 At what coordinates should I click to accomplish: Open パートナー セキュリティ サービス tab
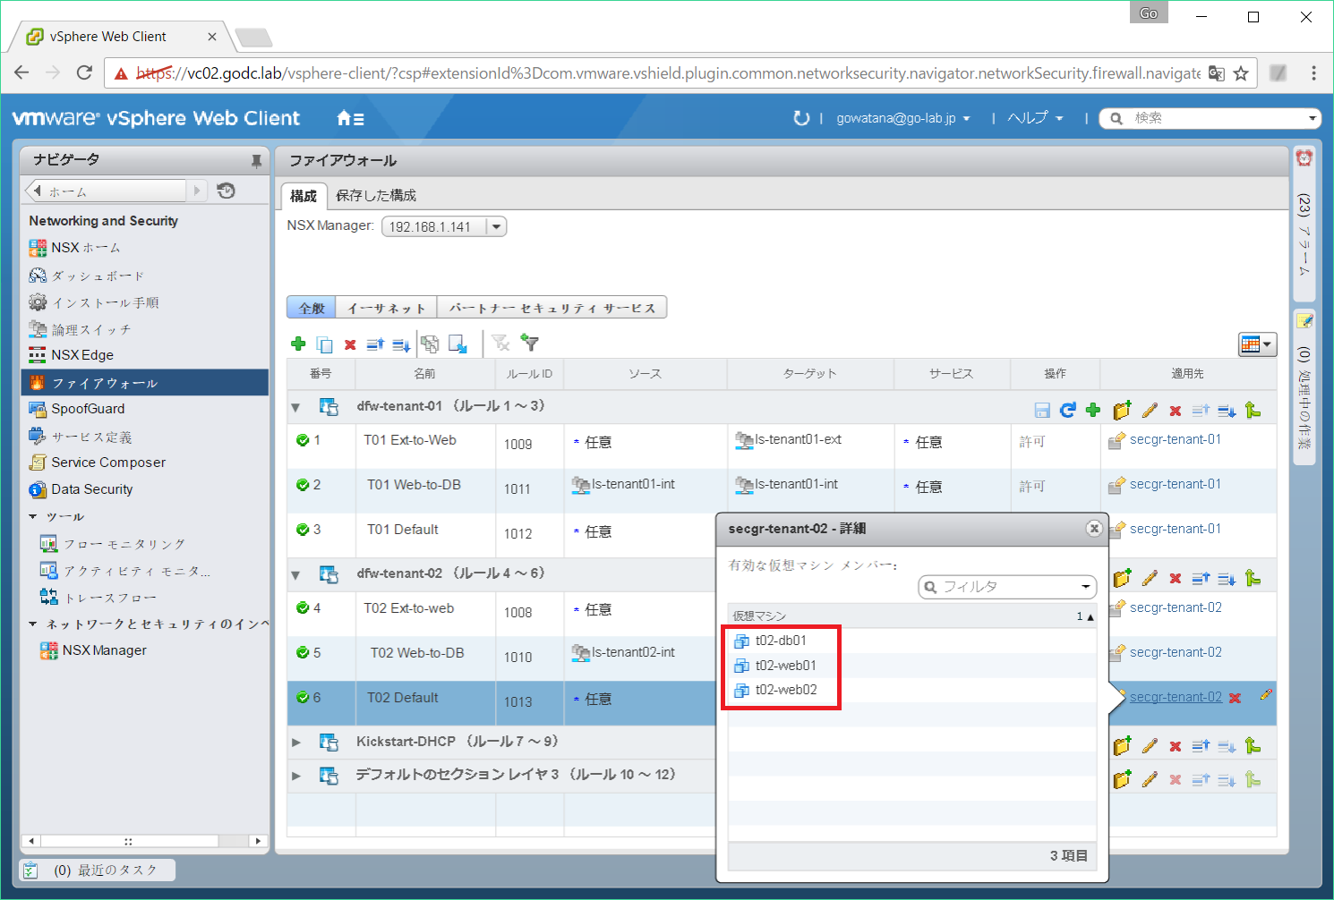[x=552, y=308]
